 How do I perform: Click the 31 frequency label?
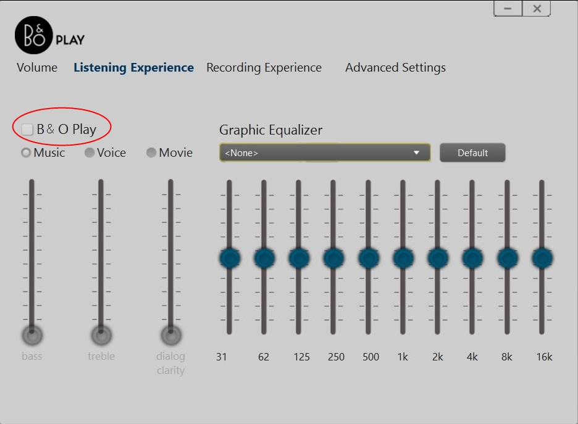click(221, 357)
